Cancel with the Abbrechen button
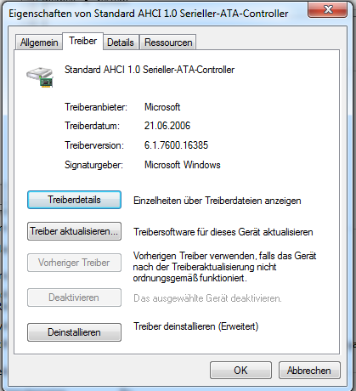Image resolution: width=356 pixels, height=391 pixels. click(309, 371)
